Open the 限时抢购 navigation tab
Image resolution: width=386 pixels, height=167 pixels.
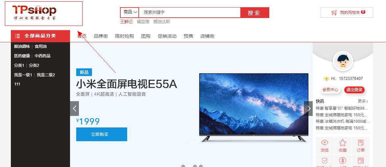pyautogui.click(x=124, y=36)
